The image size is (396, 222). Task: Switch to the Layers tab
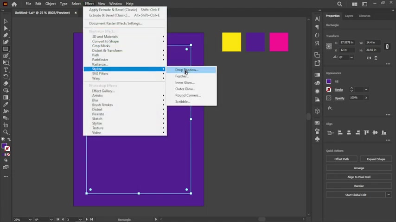click(349, 16)
